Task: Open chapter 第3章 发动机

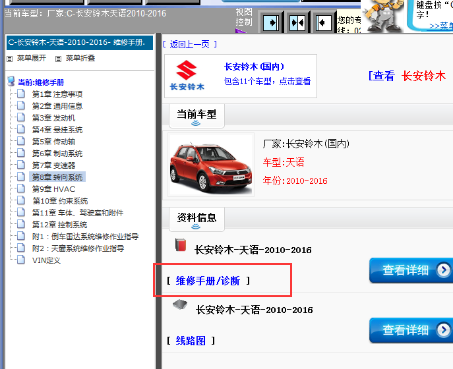Action: 53,118
